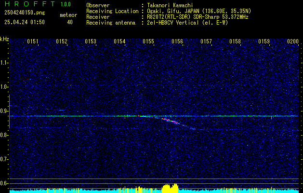The image size is (303, 193).
Task: Click observer name Takanori Kawachi
Action: tap(170, 5)
